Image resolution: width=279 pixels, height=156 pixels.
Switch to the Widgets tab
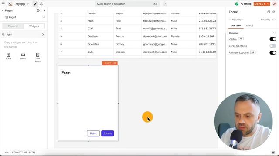34,26
